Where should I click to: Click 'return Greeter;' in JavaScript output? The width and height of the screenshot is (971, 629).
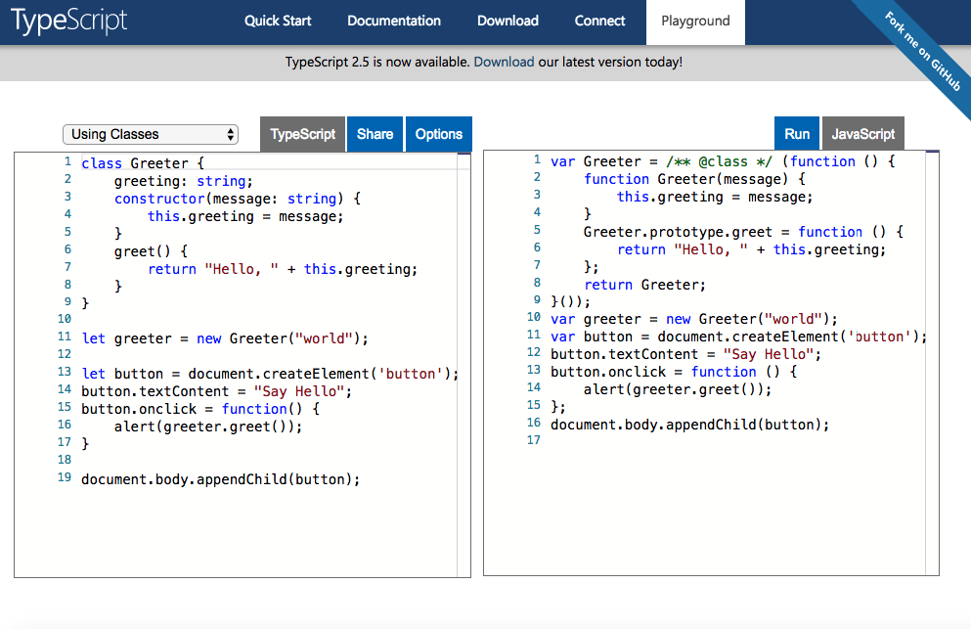tap(644, 285)
